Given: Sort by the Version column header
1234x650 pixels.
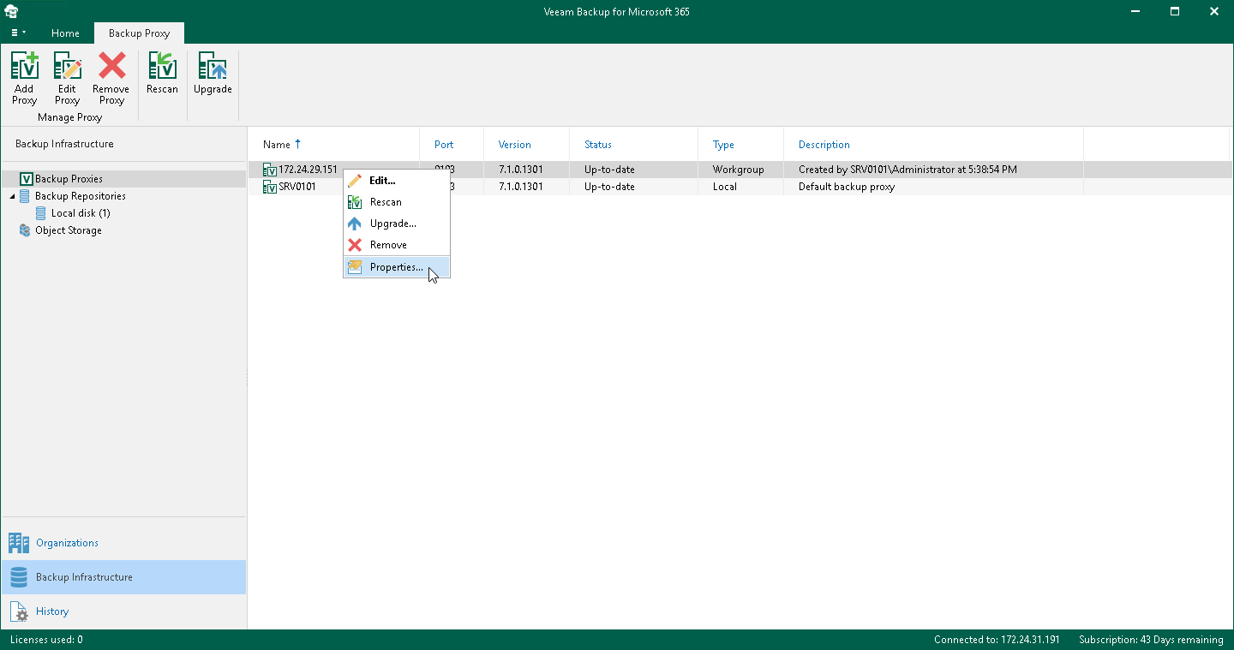Looking at the screenshot, I should pos(515,145).
